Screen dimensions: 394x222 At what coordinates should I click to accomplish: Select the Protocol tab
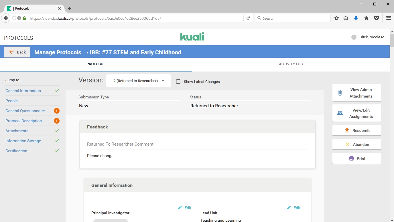coord(96,64)
